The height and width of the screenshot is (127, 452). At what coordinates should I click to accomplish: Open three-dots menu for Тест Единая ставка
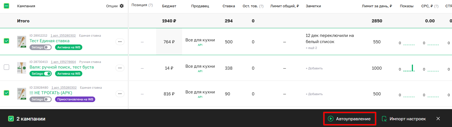(x=120, y=42)
